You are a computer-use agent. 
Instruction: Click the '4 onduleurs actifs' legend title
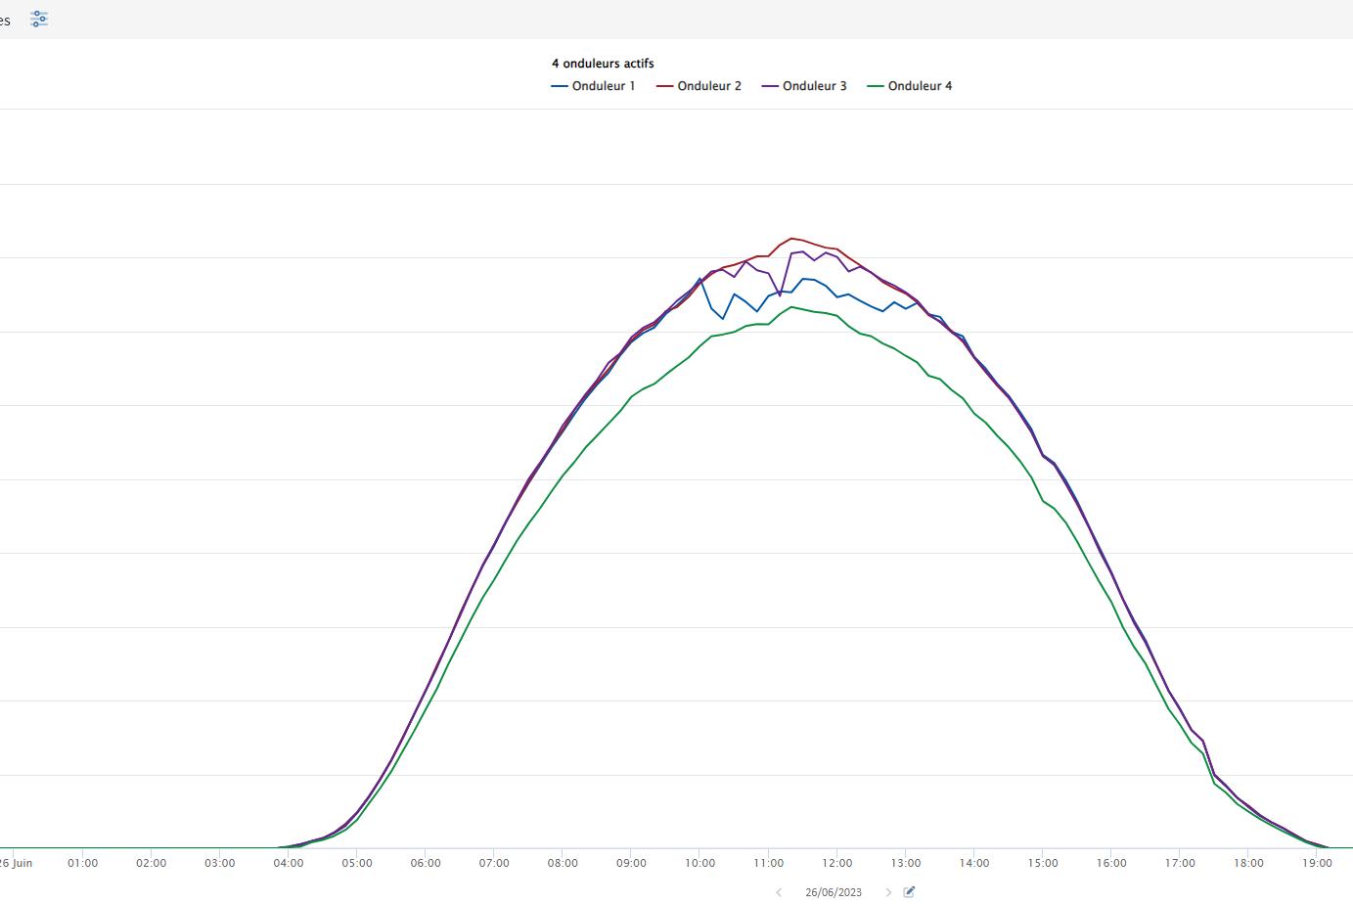coord(603,64)
